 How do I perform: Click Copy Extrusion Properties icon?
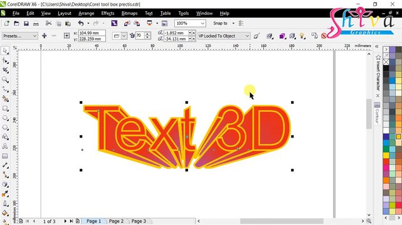click(x=315, y=36)
